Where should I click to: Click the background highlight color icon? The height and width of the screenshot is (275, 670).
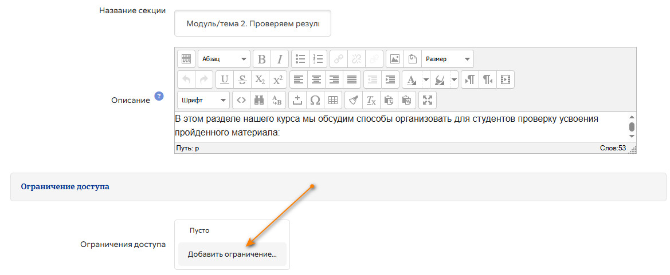tap(440, 79)
